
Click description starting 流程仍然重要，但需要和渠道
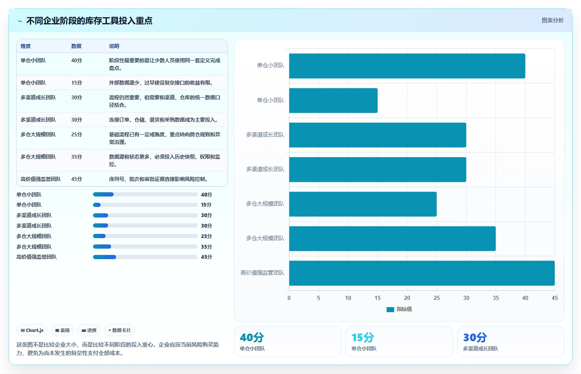[x=165, y=101]
